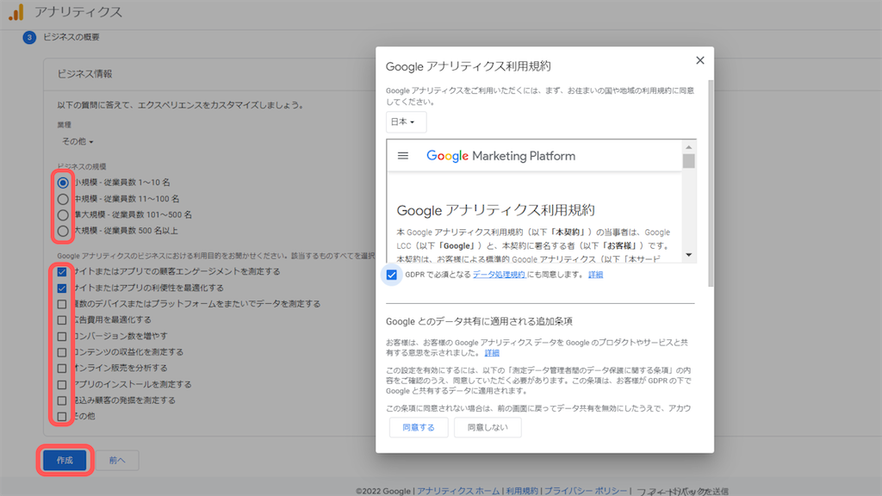Check measure app installs checkbox
The width and height of the screenshot is (882, 496).
click(x=62, y=385)
